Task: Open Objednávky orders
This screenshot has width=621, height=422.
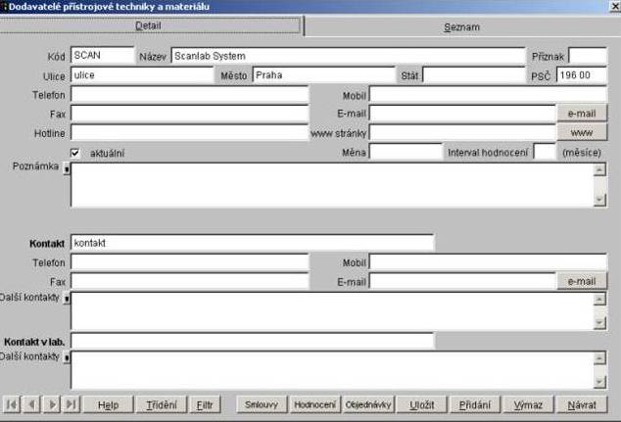Action: (x=369, y=404)
